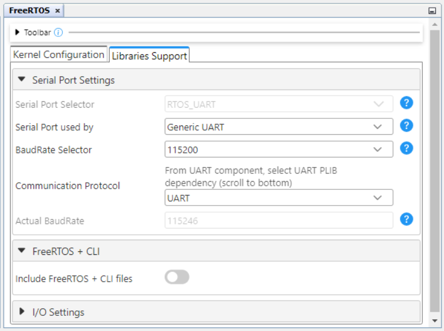This screenshot has width=444, height=331.
Task: Click the vertical scrollbar up arrow
Action: coord(435,25)
